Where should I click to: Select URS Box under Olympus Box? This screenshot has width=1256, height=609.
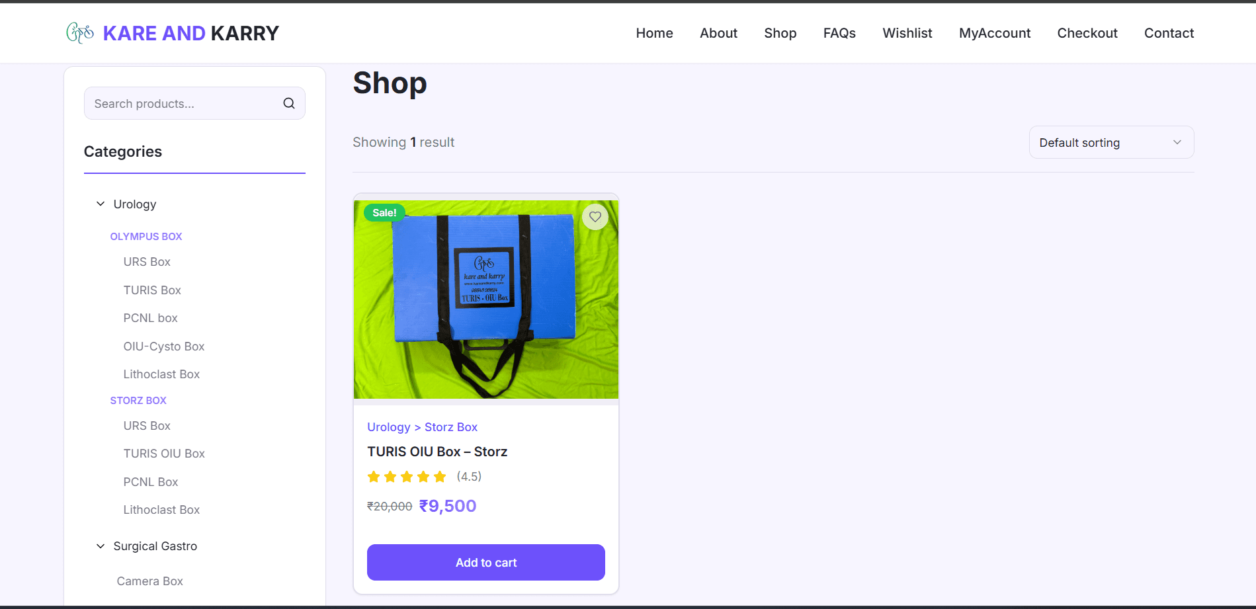pos(147,262)
